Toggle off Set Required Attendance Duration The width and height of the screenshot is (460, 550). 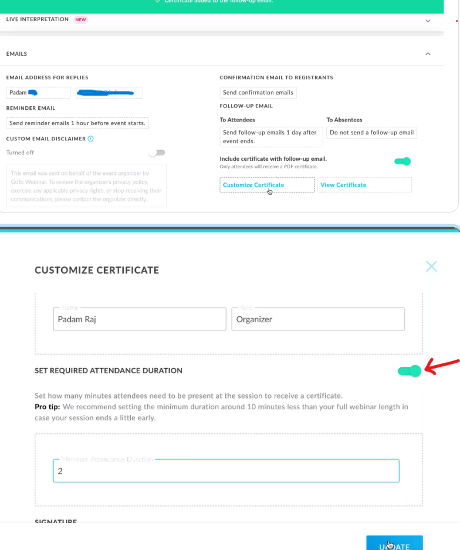[x=410, y=371]
